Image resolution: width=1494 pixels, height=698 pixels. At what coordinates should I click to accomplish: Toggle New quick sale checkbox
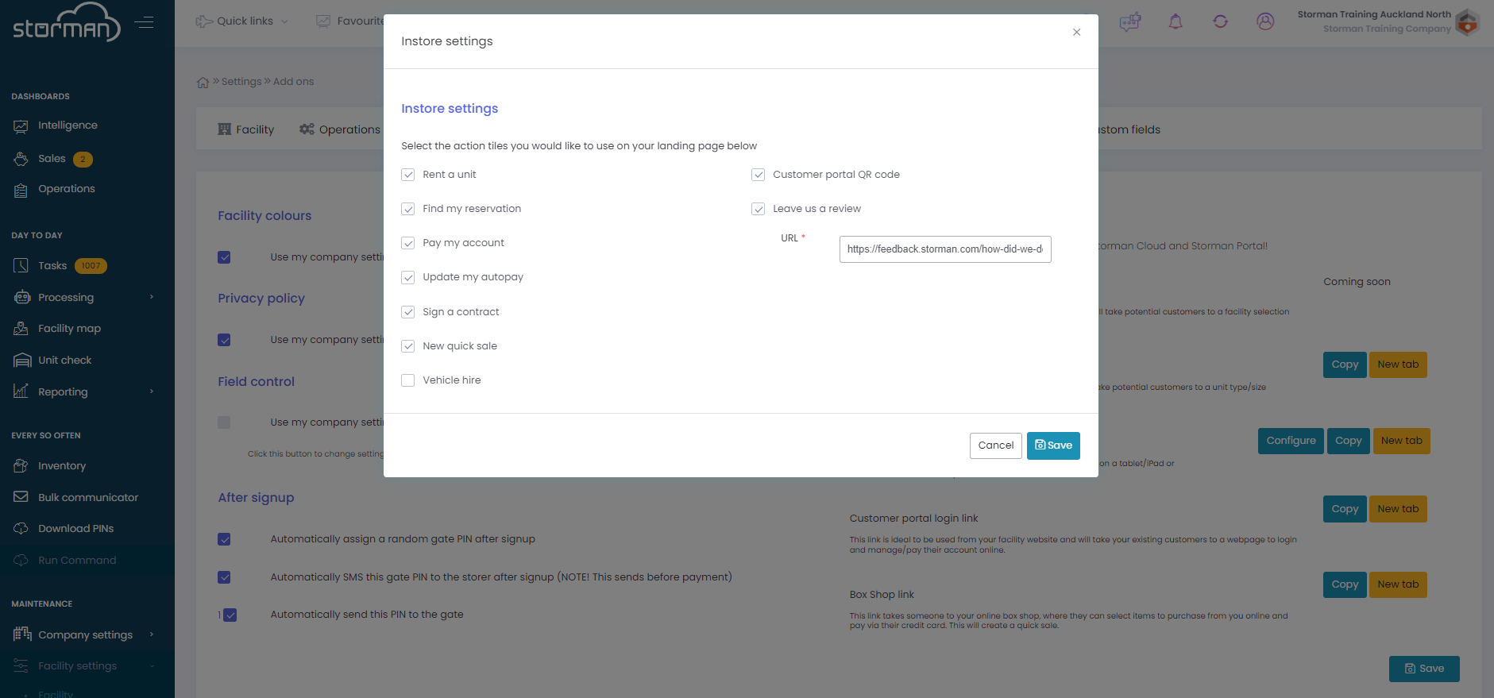(408, 346)
